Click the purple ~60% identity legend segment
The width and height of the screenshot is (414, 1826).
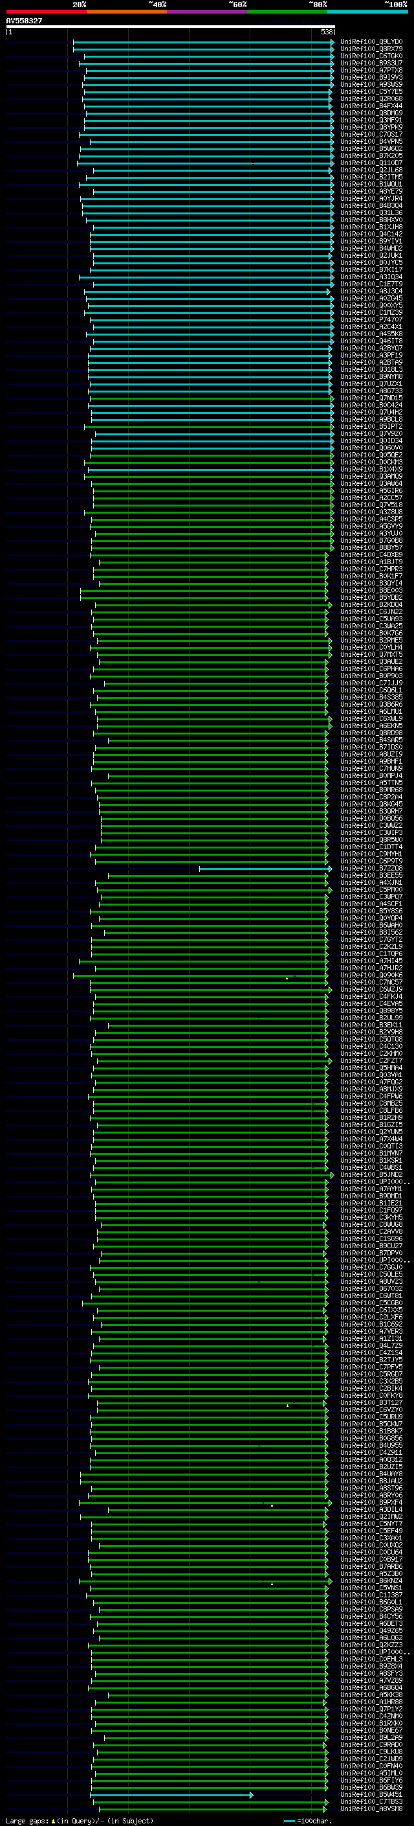(208, 12)
